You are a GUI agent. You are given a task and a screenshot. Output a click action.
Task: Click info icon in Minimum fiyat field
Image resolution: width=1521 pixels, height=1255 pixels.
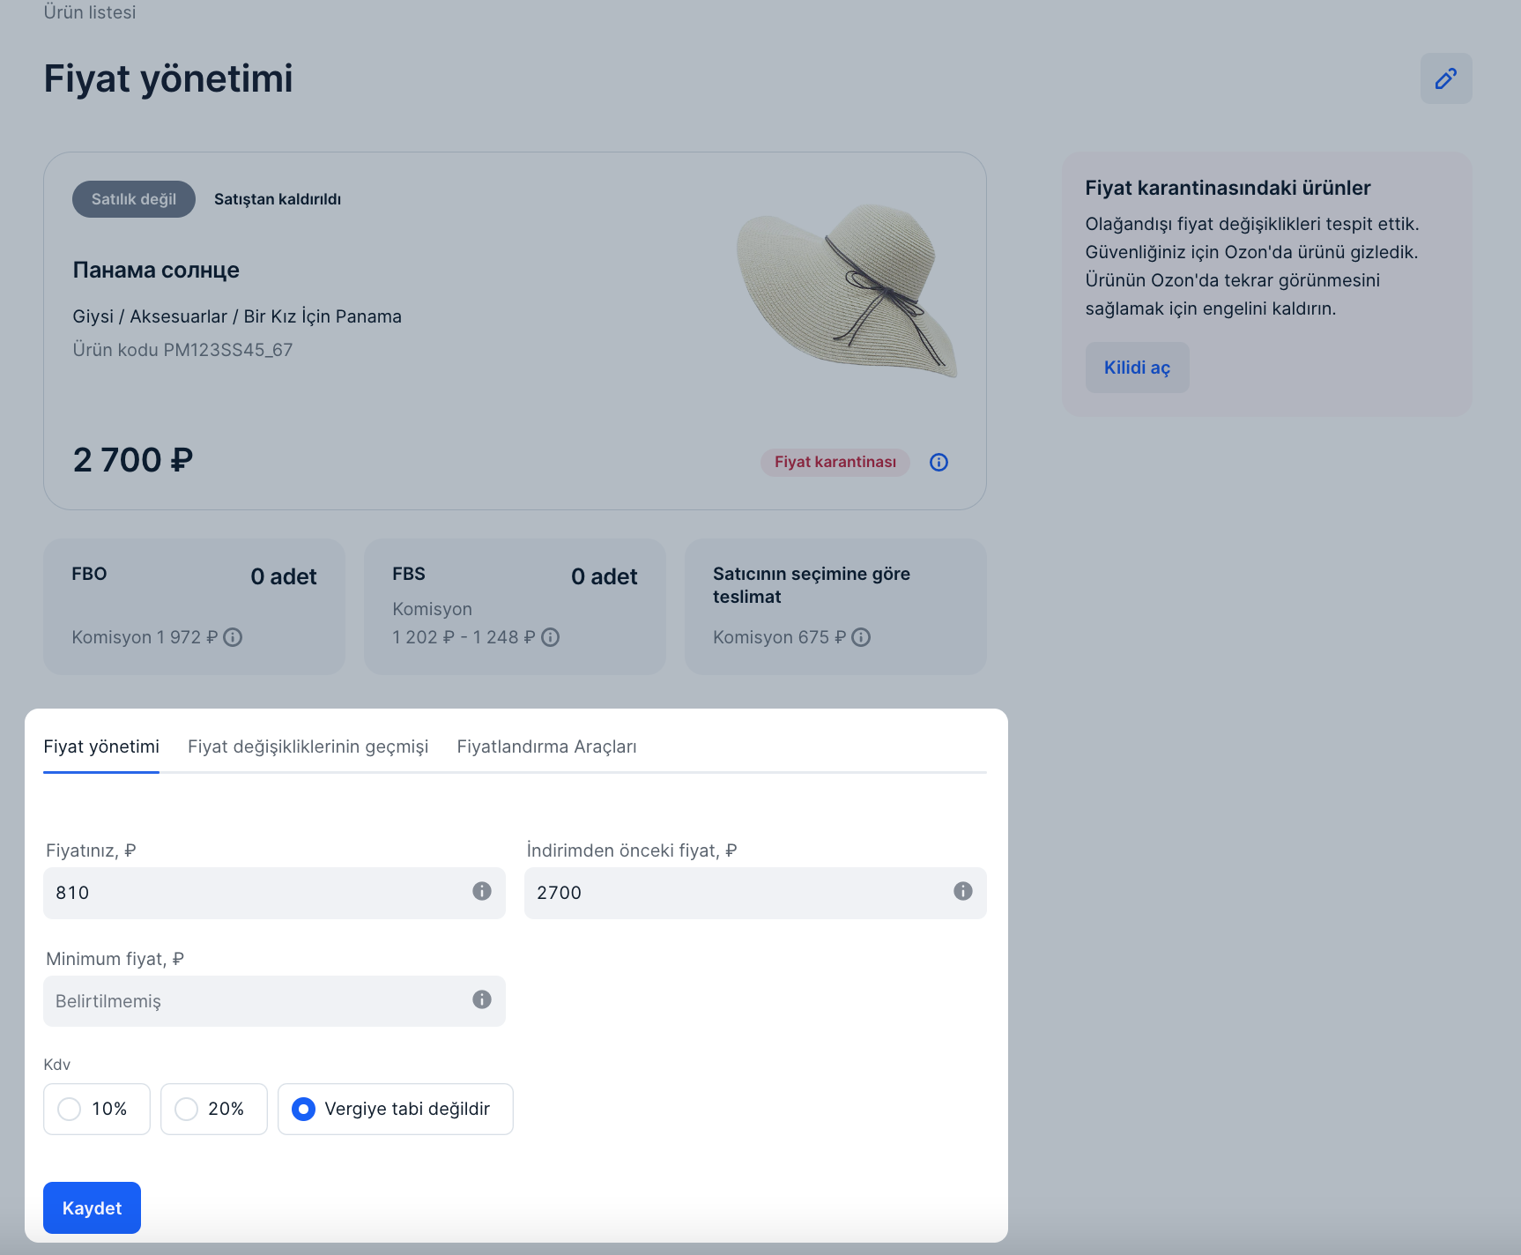tap(482, 999)
